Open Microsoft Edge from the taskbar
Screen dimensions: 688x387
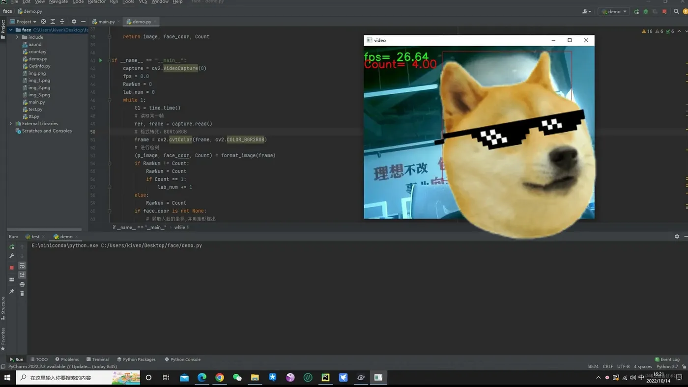pos(202,378)
